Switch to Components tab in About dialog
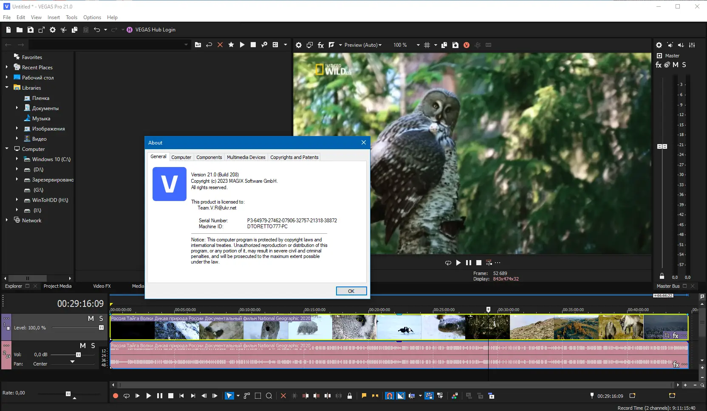This screenshot has width=707, height=411. click(x=209, y=157)
